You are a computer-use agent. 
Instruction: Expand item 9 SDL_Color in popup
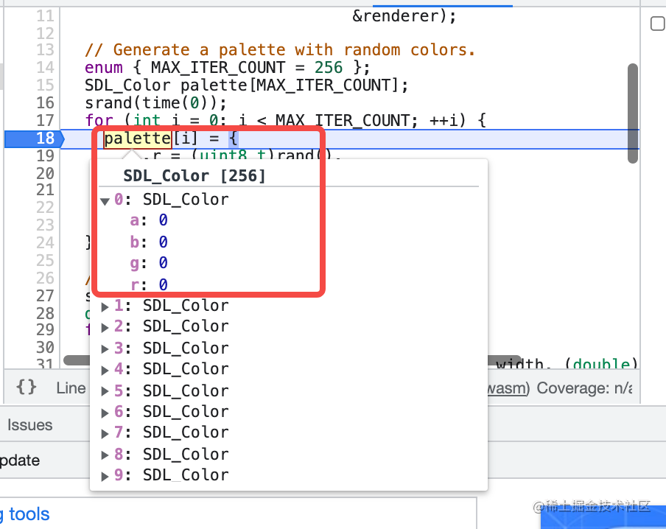click(x=105, y=476)
